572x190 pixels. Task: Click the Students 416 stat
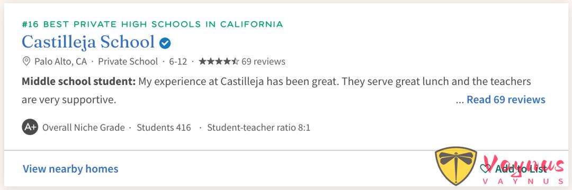164,128
